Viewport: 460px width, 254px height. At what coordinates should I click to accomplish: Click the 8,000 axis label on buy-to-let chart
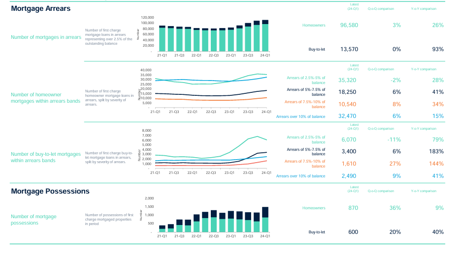tap(147, 131)
